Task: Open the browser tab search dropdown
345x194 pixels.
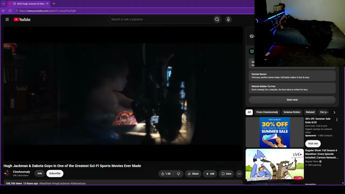Action: 4,4
